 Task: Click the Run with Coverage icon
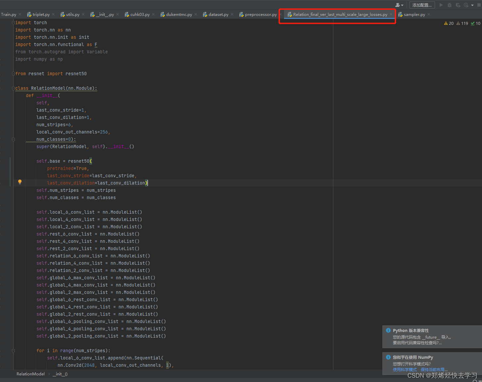458,5
